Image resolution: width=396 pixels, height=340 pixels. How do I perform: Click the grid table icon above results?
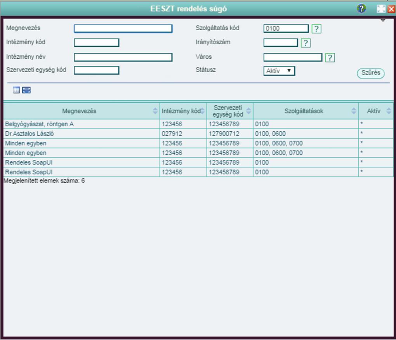click(16, 90)
